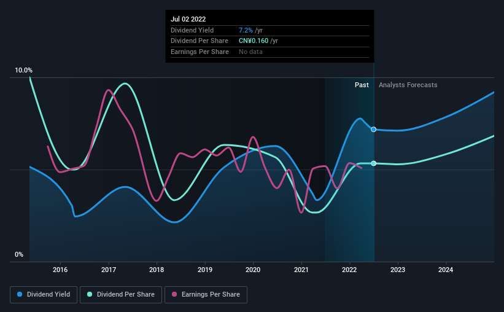The height and width of the screenshot is (312, 504).
Task: Click the tooltip Dividend Yield row label
Action: coord(192,30)
